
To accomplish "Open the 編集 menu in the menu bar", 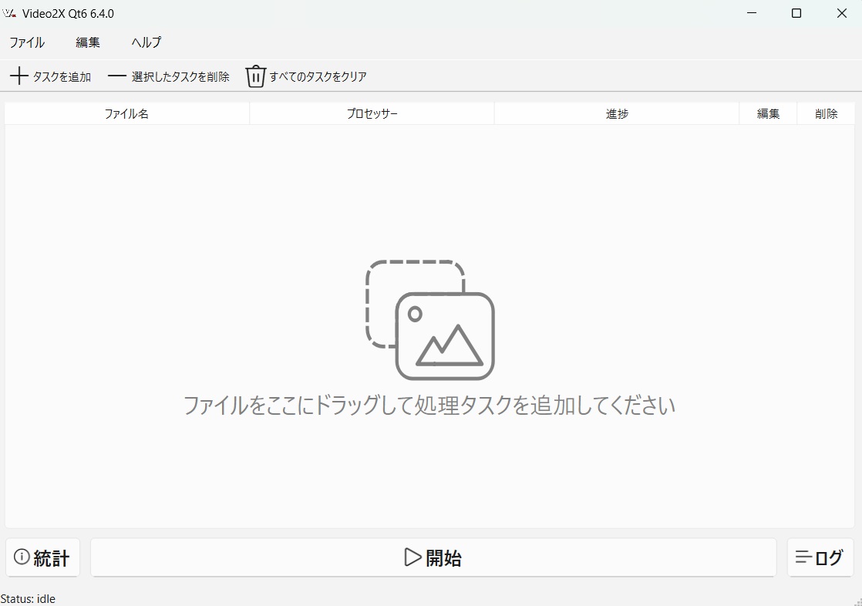I will coord(88,42).
